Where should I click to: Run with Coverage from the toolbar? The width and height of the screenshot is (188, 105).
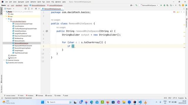[167, 5]
